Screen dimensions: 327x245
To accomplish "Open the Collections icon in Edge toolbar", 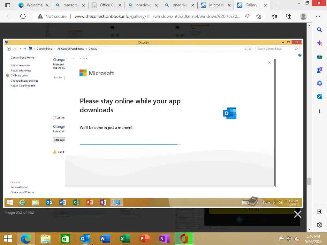I will coord(289,16).
